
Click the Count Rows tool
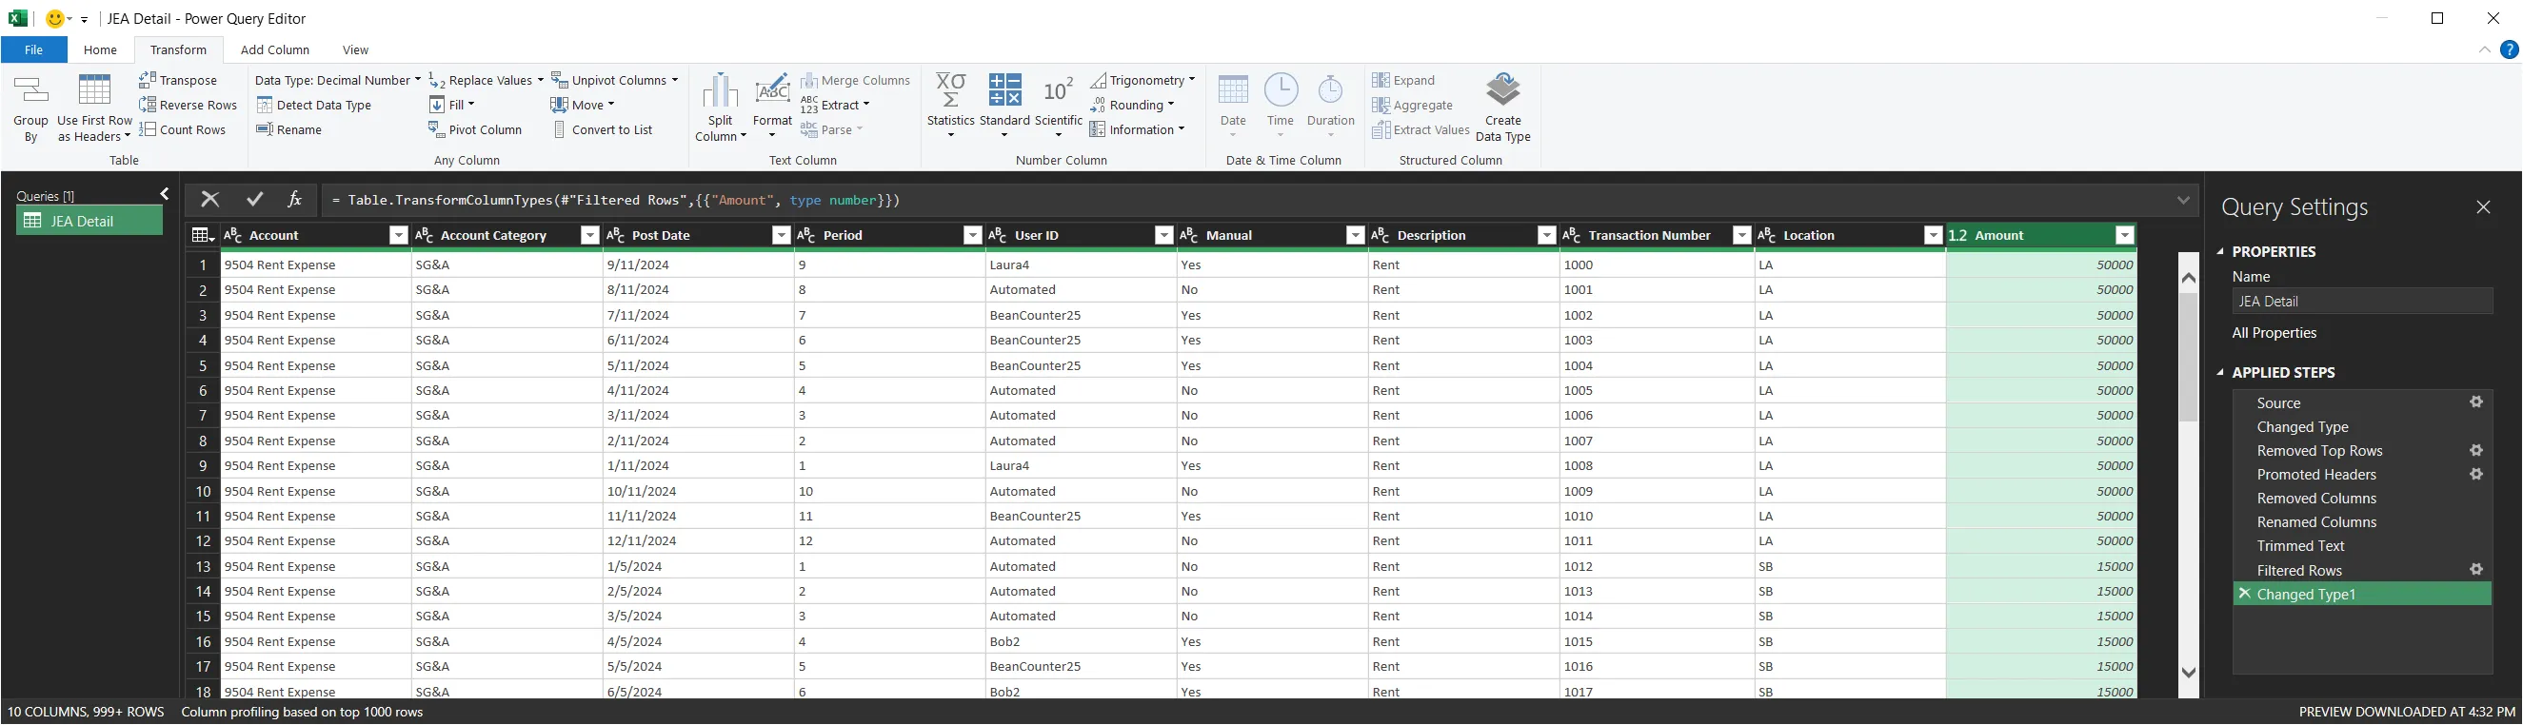pos(183,129)
